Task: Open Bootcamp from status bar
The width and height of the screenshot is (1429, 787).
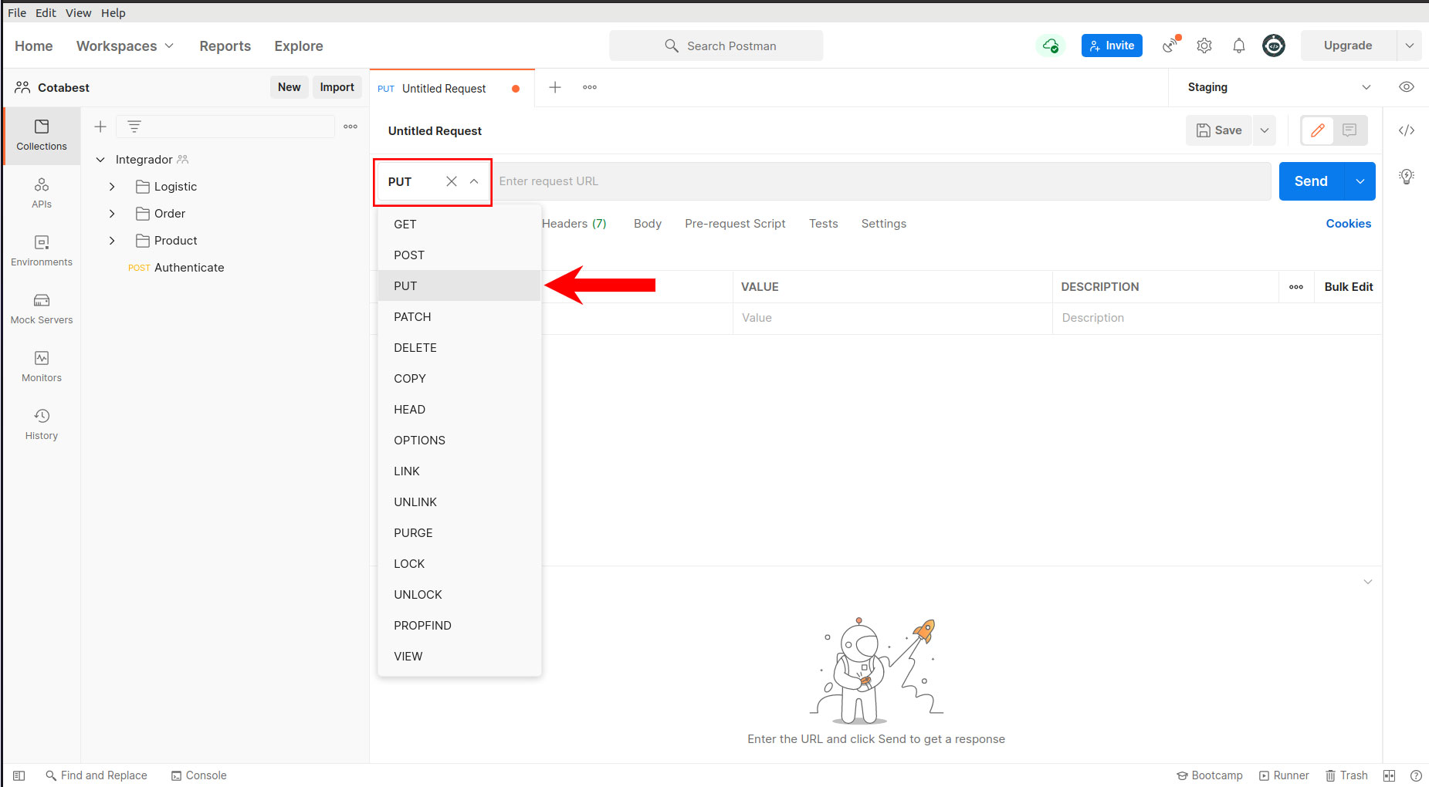Action: tap(1210, 775)
